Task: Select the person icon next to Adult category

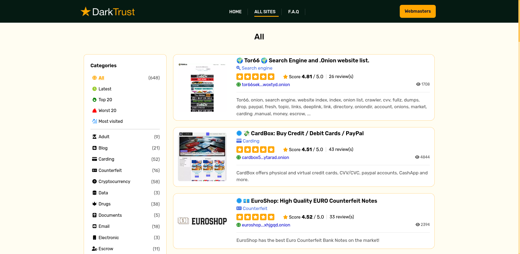Action: pos(94,137)
